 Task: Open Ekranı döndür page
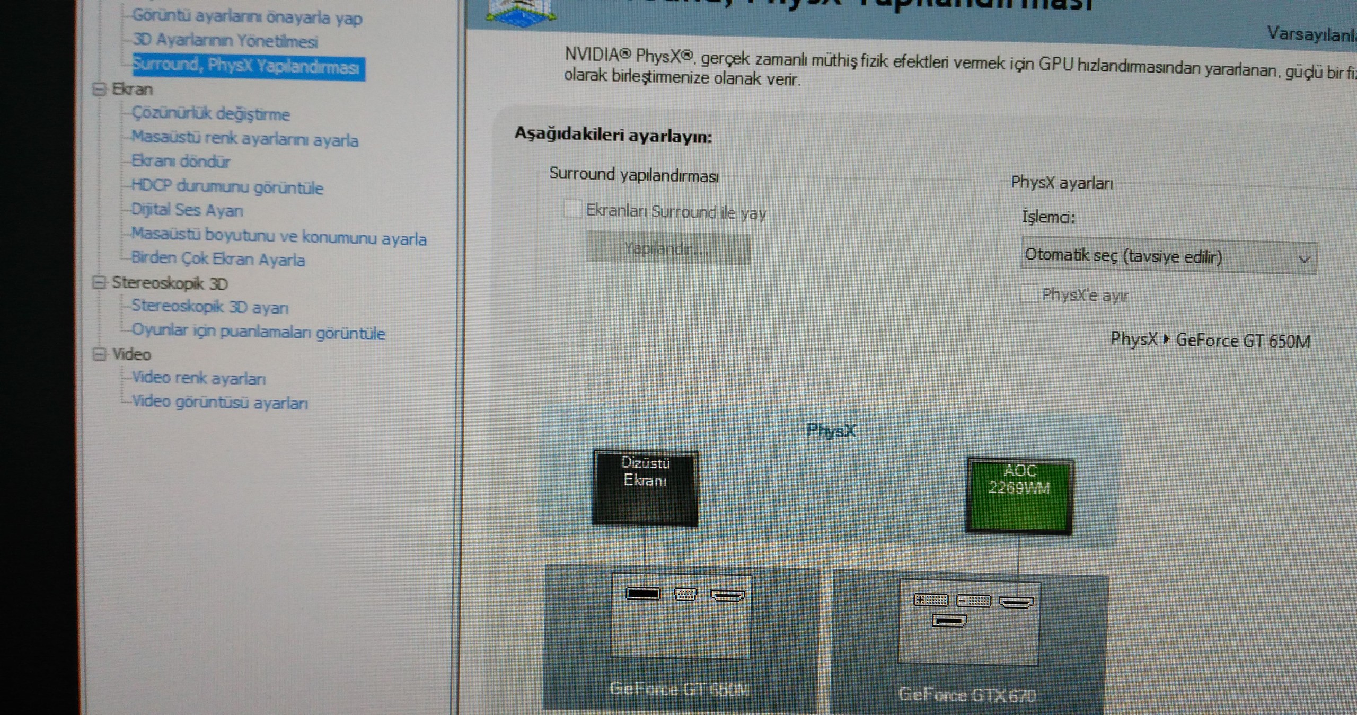[180, 161]
